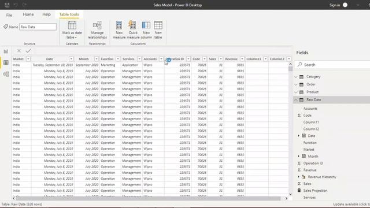Select the Accounts field in Fields list
This screenshot has width=370, height=208.
pos(310,109)
